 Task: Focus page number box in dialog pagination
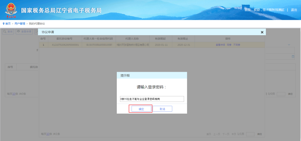click(x=250, y=134)
